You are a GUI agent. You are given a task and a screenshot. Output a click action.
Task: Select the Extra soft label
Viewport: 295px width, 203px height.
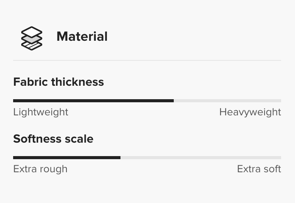(259, 169)
